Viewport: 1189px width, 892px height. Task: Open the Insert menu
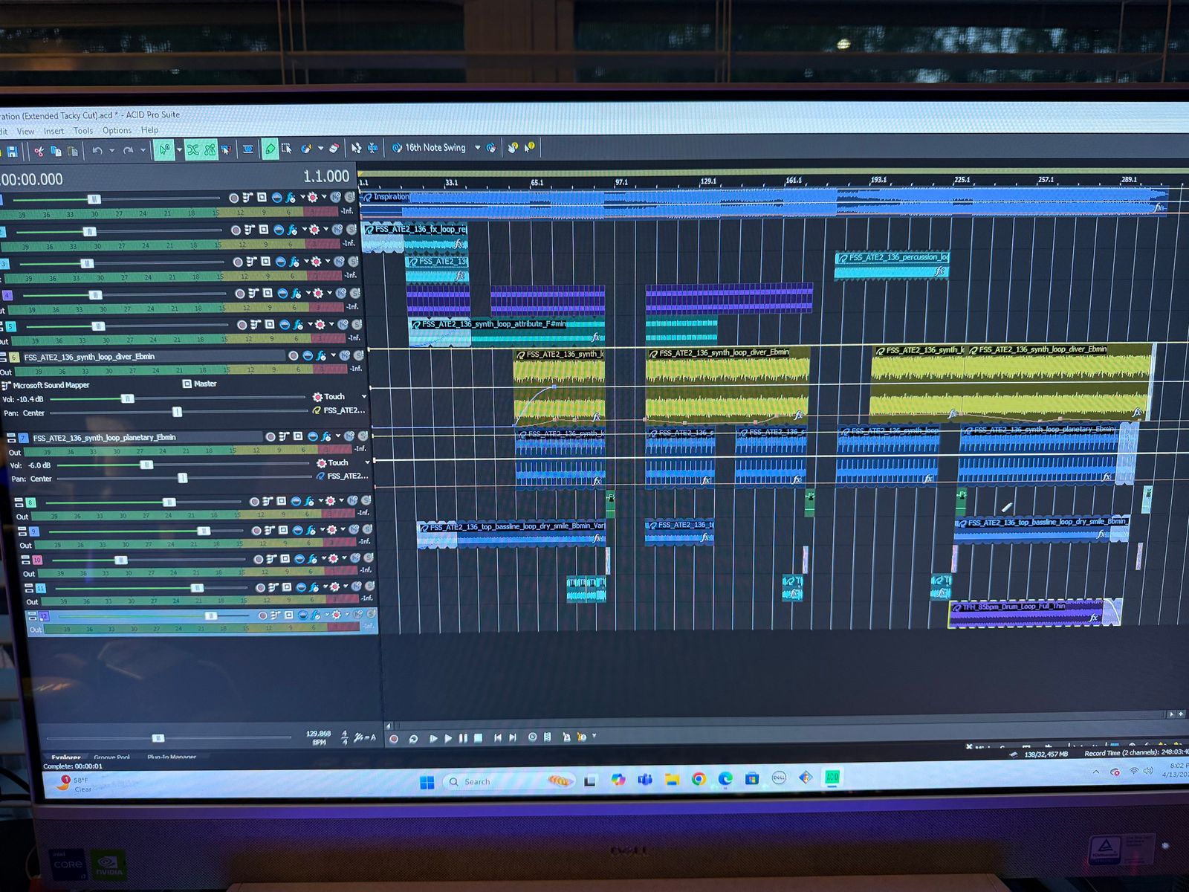click(54, 131)
